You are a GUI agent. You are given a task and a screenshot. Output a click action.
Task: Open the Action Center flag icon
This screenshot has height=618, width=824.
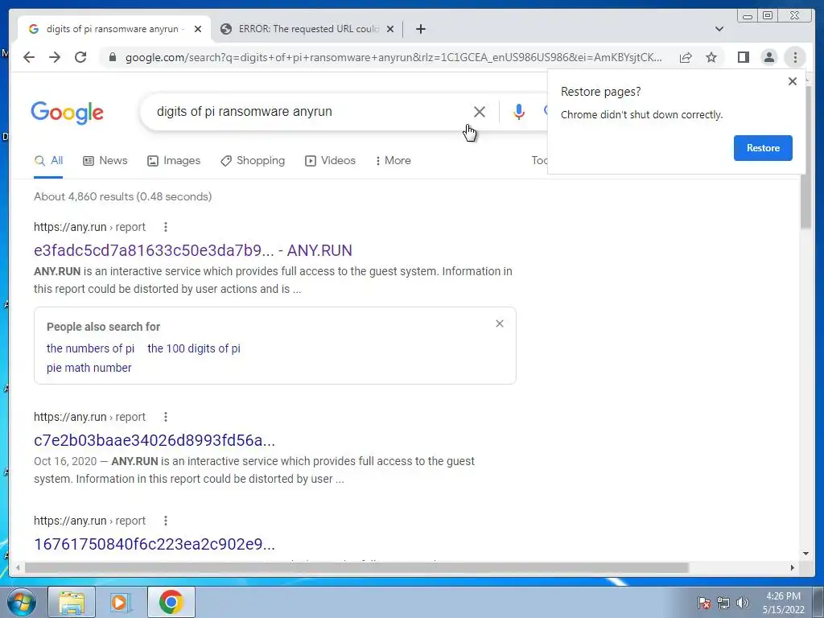[704, 603]
